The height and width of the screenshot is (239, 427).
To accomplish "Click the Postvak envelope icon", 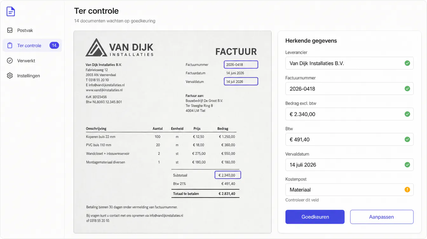I will (10, 30).
